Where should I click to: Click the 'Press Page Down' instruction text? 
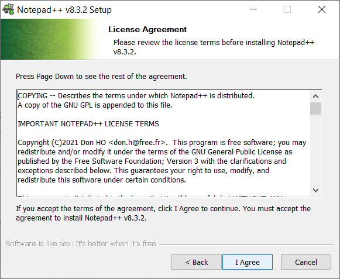click(101, 77)
